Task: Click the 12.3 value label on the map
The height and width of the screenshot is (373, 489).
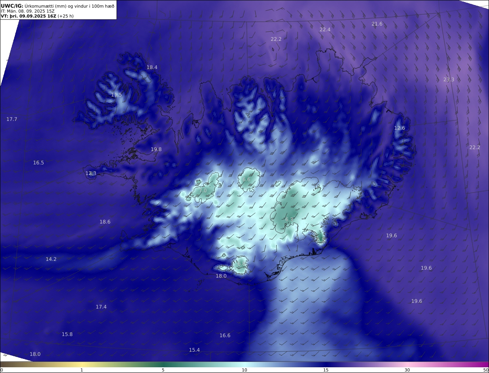Action: [91, 173]
